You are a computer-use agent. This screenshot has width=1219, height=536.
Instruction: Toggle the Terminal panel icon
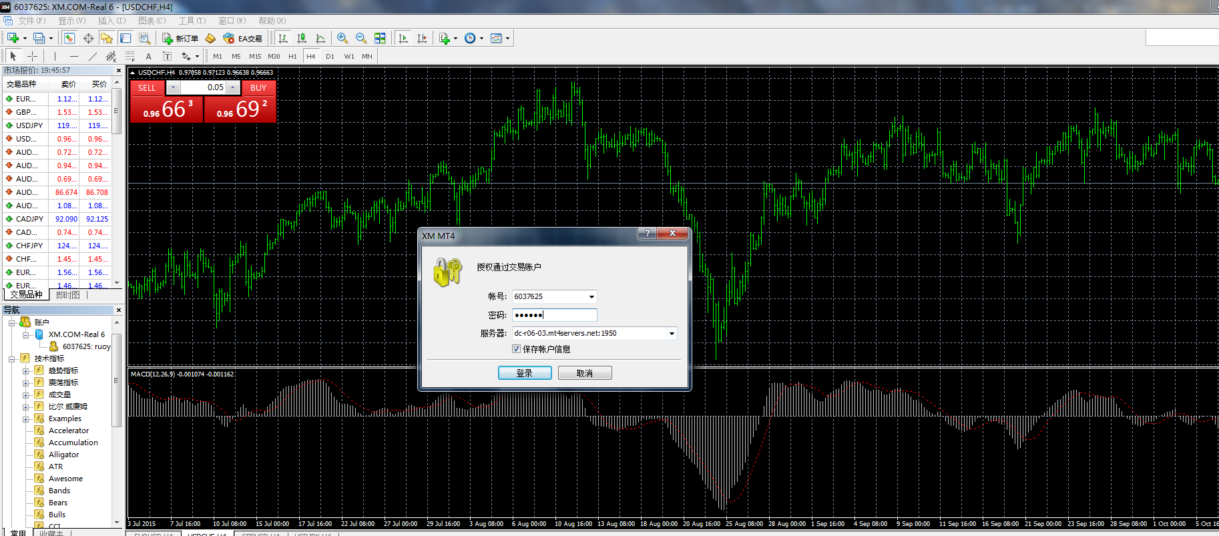(x=126, y=38)
